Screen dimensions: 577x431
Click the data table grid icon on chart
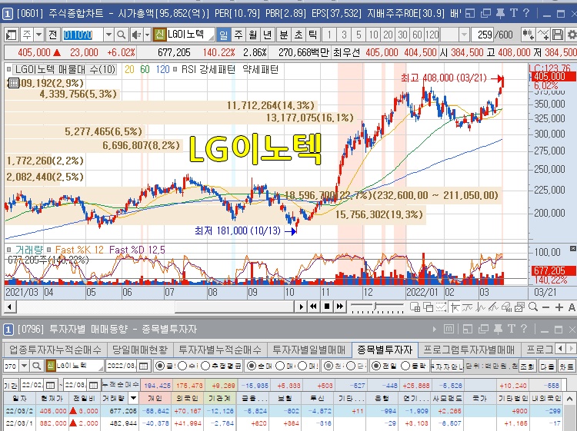tap(14, 83)
